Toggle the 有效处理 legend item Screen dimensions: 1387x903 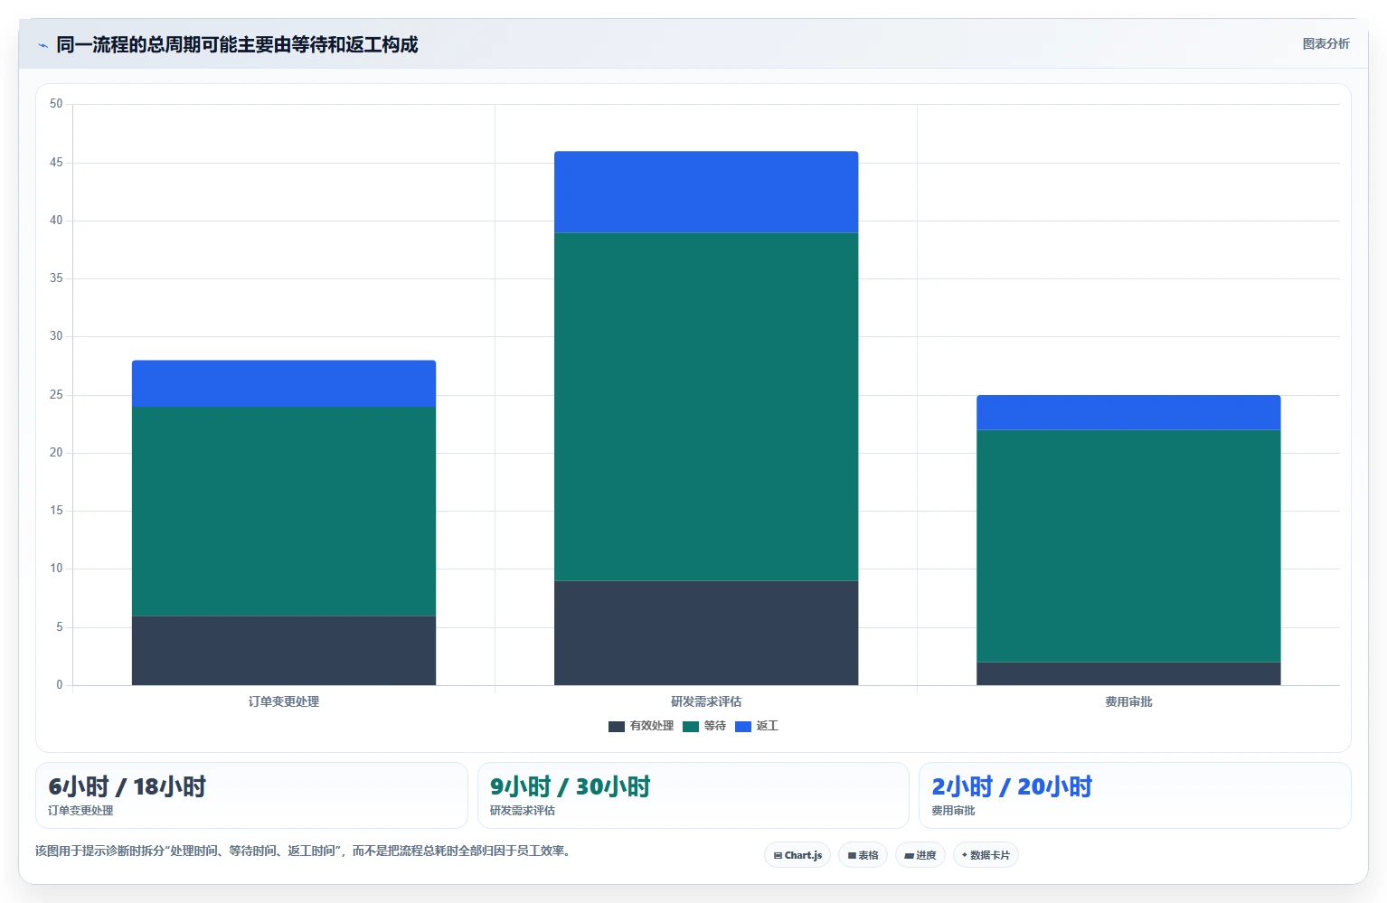coord(641,726)
